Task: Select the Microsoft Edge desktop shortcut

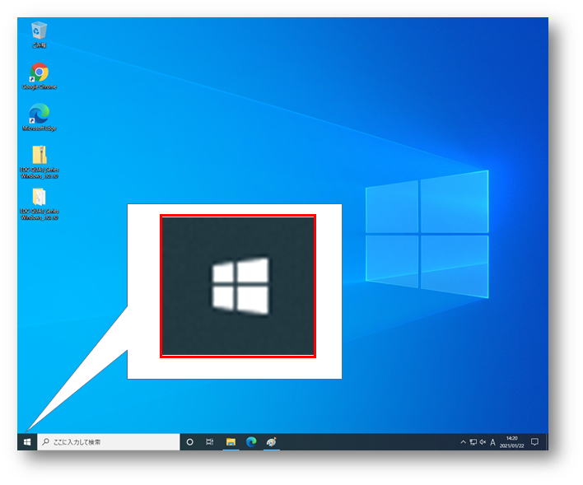Action: pos(39,118)
